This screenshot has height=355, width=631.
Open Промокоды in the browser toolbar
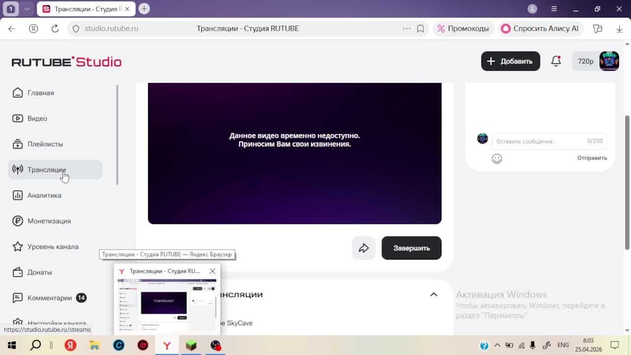pos(463,29)
